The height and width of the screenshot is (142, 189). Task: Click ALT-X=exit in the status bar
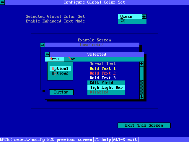(x=125, y=140)
